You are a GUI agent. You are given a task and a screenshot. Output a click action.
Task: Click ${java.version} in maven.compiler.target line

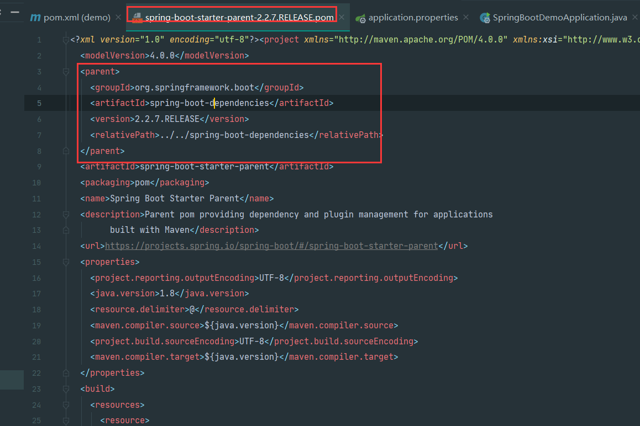point(242,357)
